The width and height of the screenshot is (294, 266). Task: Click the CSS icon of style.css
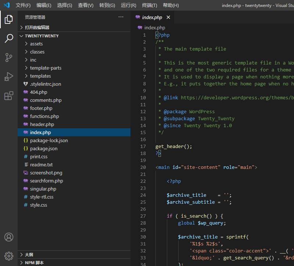tap(26, 205)
